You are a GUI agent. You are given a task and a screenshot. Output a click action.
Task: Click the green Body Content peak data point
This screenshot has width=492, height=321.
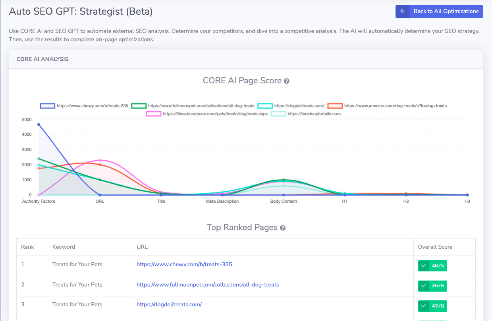click(284, 180)
